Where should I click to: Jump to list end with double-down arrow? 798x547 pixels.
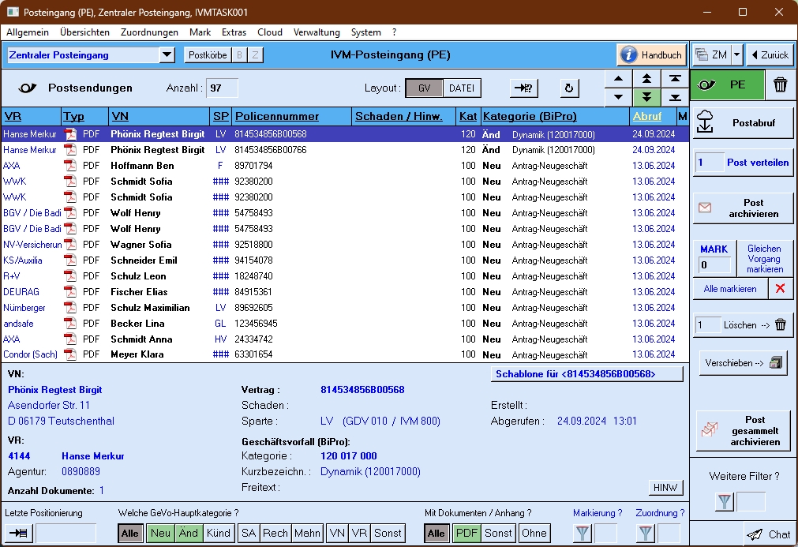pos(646,97)
